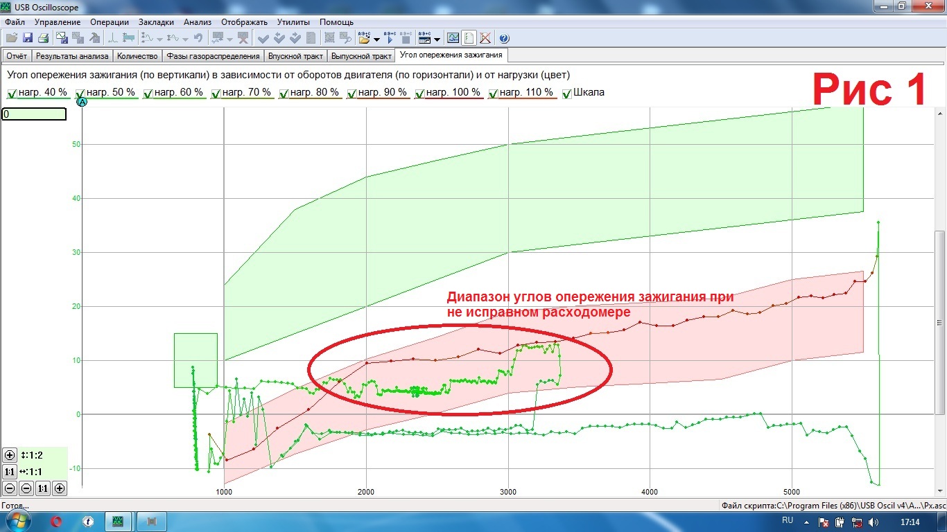Open the Помощь menu
Image resolution: width=947 pixels, height=532 pixels.
[337, 22]
